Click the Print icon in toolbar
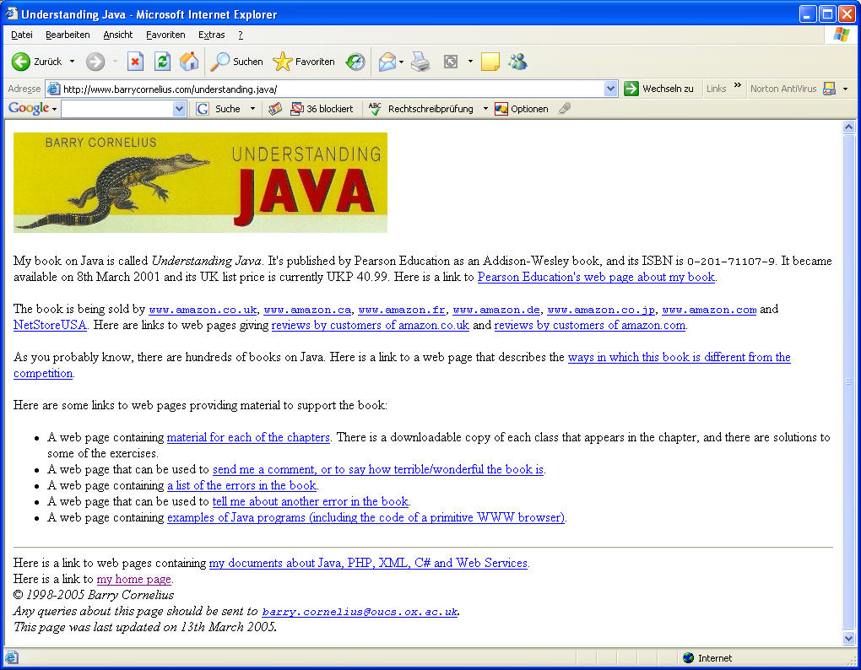 [420, 62]
